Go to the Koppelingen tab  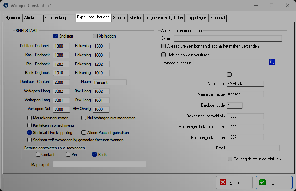coord(197,18)
